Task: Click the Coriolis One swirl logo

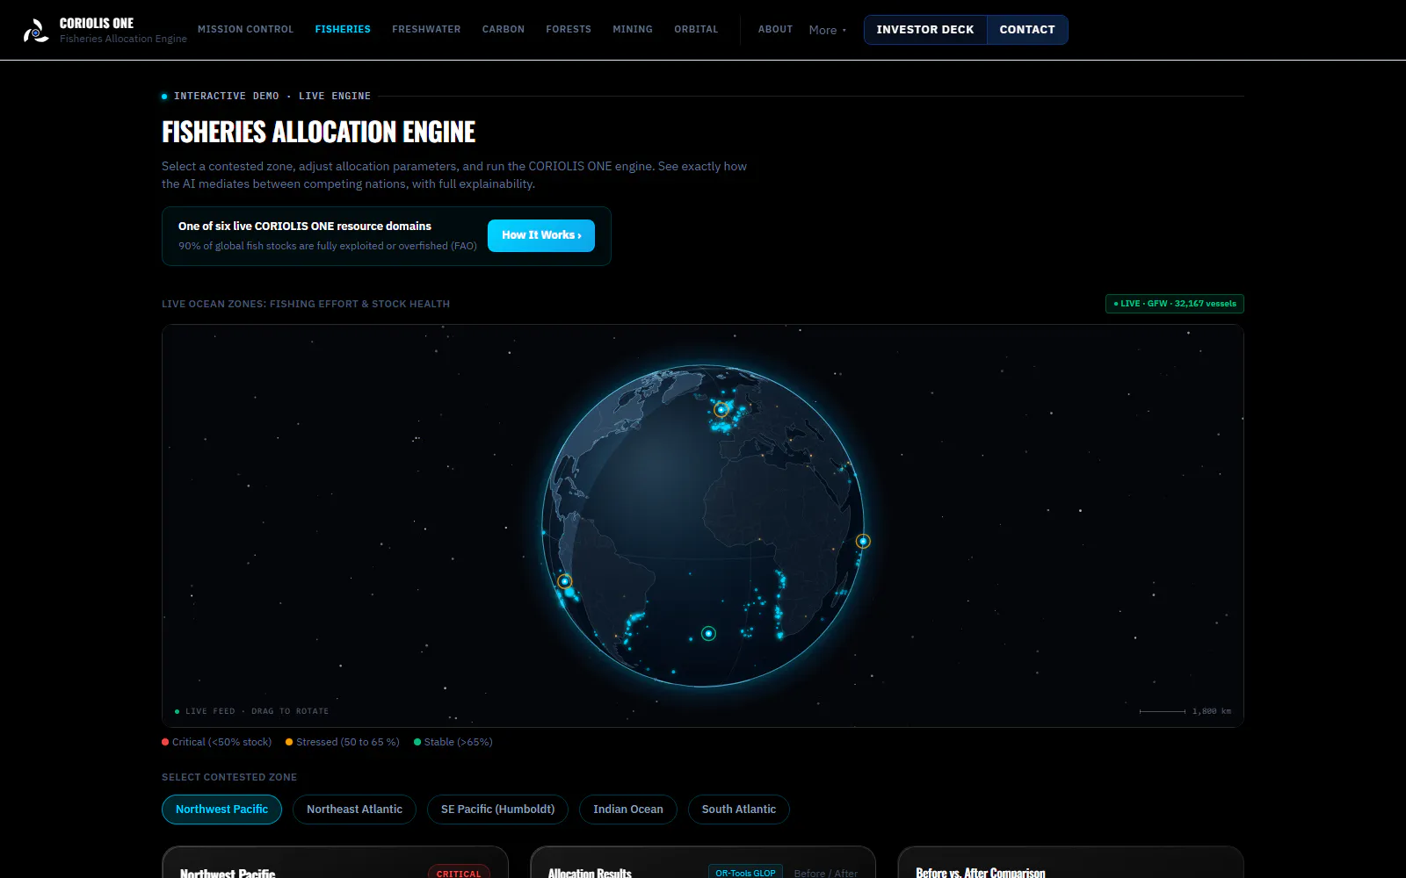Action: pyautogui.click(x=36, y=30)
